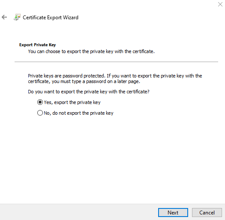The height and width of the screenshot is (220, 225).
Task: Click the 'No, do not export the private key' label
Action: point(78,113)
